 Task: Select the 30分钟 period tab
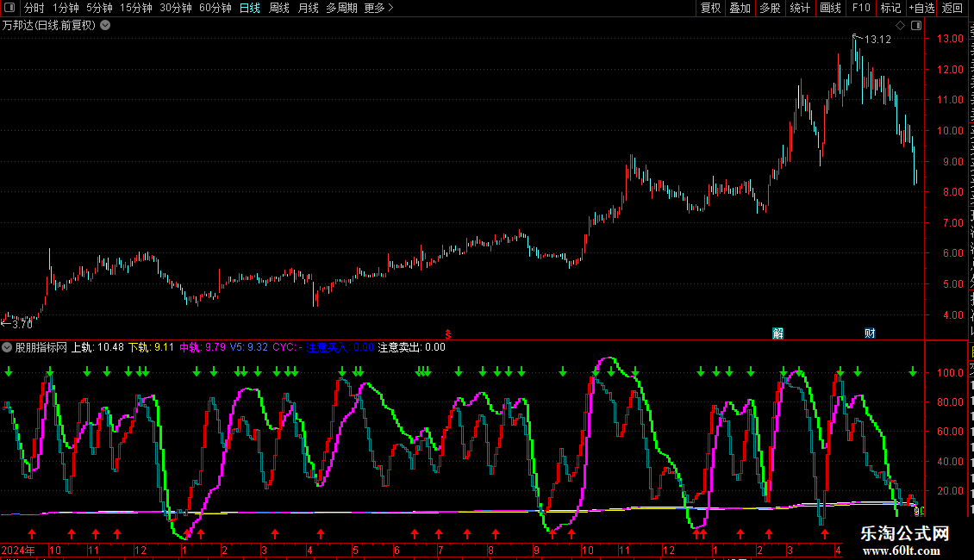click(176, 8)
